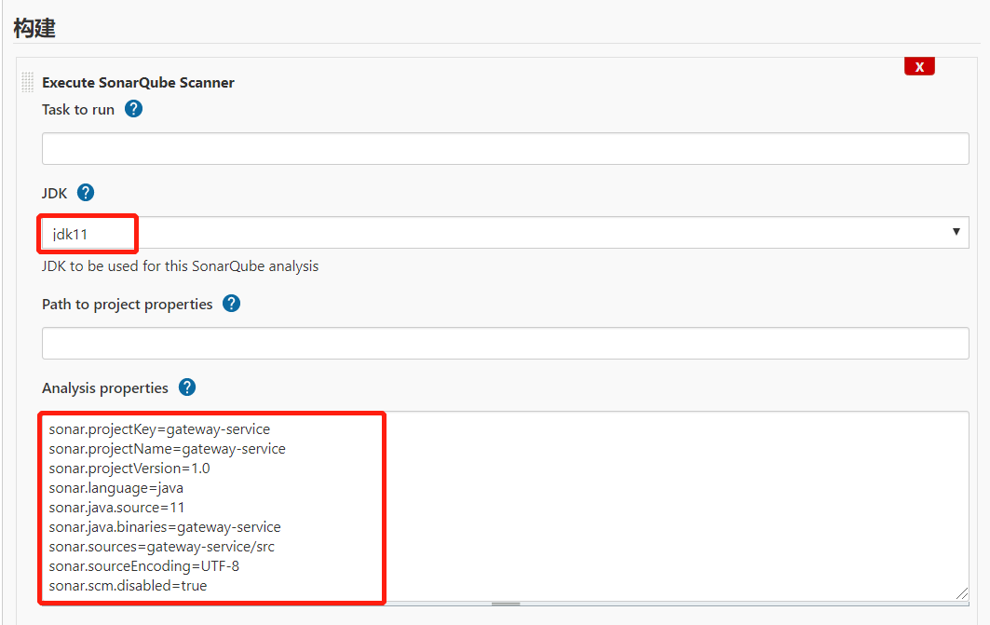Delete the Execute SonarQube Scanner step

(x=919, y=66)
